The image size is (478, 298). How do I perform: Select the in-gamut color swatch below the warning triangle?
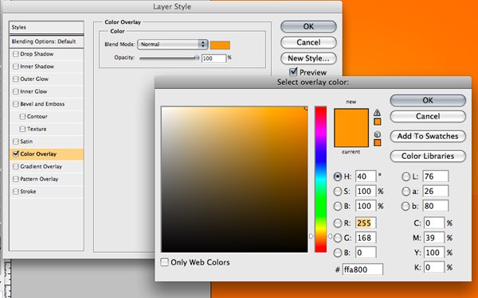click(x=378, y=122)
